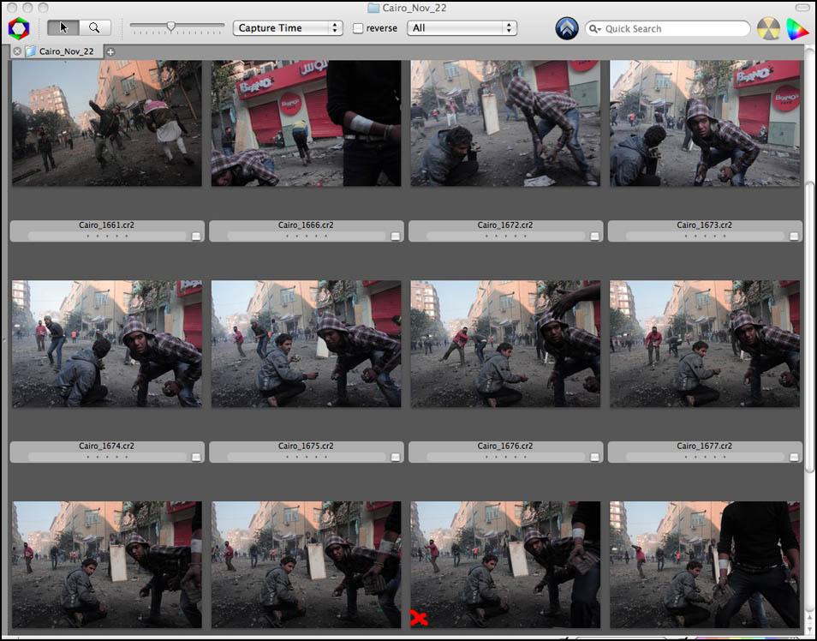Open the All filter dropdown
The image size is (817, 641).
462,28
